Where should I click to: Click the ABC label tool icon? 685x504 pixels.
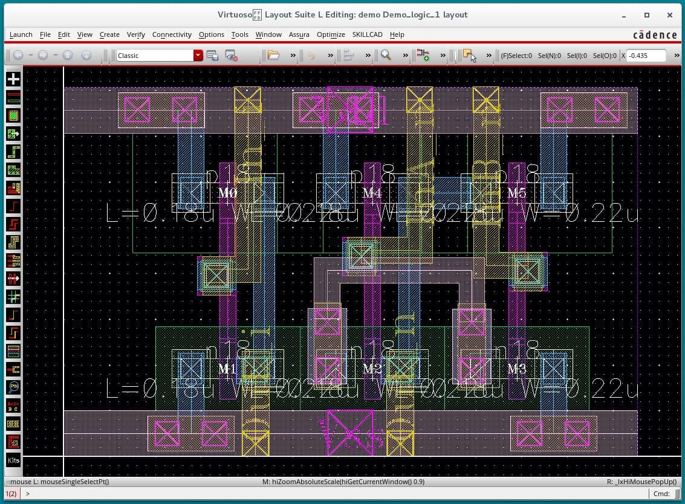pos(13,405)
